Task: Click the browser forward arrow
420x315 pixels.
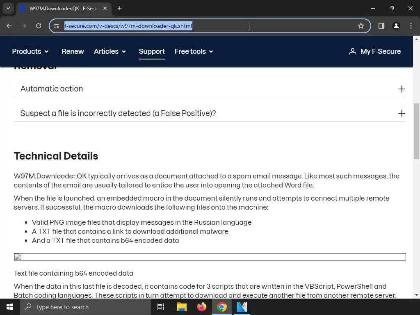Action: click(x=24, y=26)
